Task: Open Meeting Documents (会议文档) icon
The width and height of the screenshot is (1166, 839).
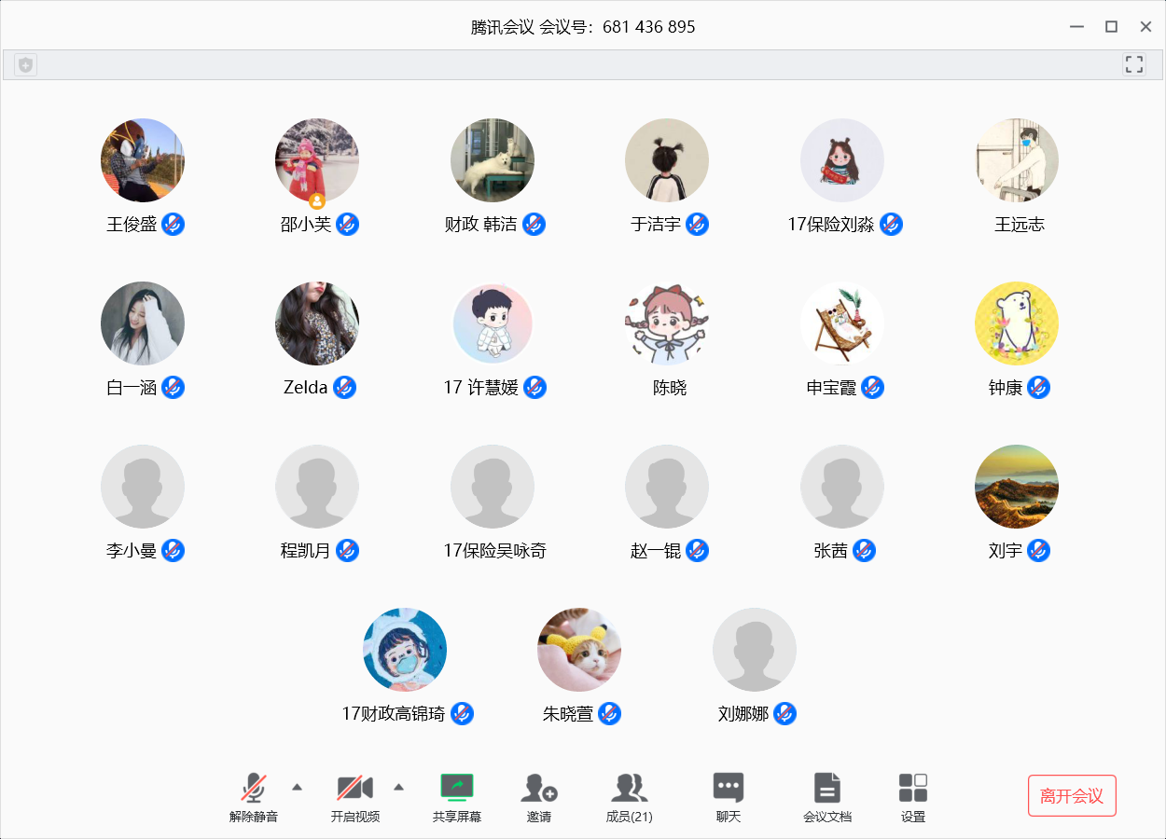Action: pyautogui.click(x=826, y=788)
